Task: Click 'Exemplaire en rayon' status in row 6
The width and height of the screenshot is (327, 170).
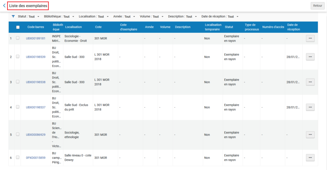Action: coord(232,158)
